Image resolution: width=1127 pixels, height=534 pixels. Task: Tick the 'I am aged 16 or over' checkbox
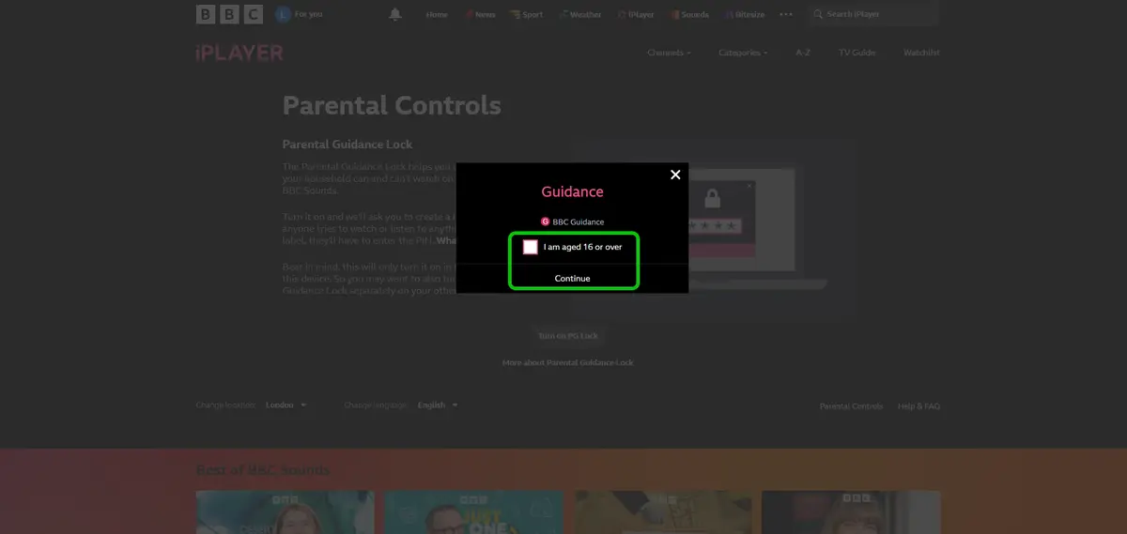[531, 247]
